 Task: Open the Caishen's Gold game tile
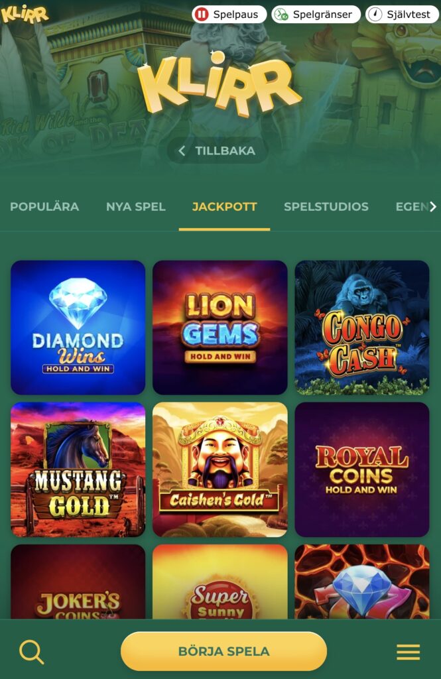coord(220,469)
